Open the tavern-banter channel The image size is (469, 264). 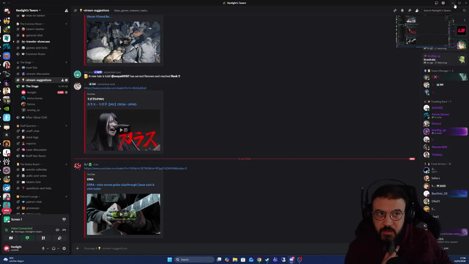[x=41, y=29]
